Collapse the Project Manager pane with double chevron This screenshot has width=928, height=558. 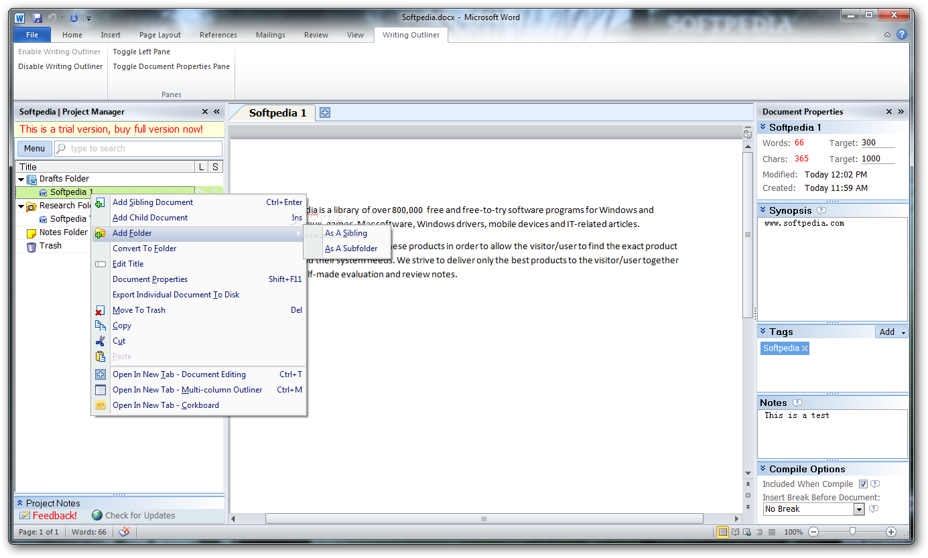pos(216,112)
